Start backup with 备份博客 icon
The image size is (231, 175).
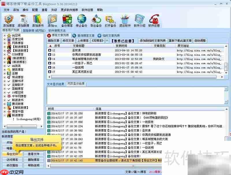67,19
